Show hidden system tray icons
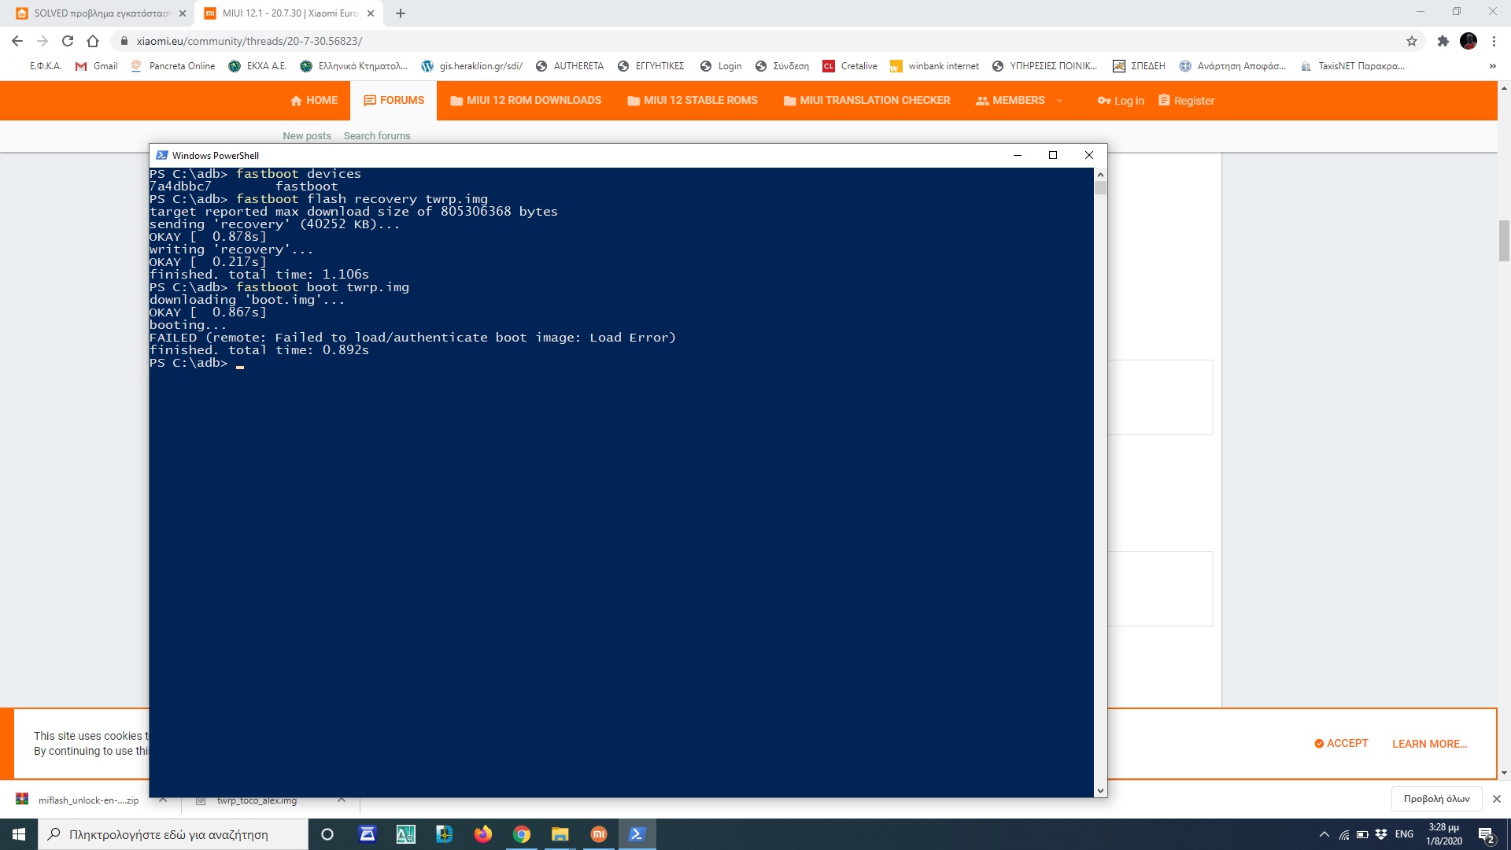 tap(1324, 834)
